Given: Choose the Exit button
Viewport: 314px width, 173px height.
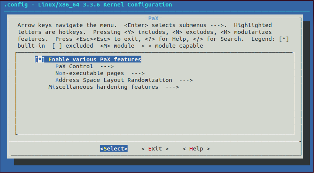Looking at the screenshot, I should (155, 149).
